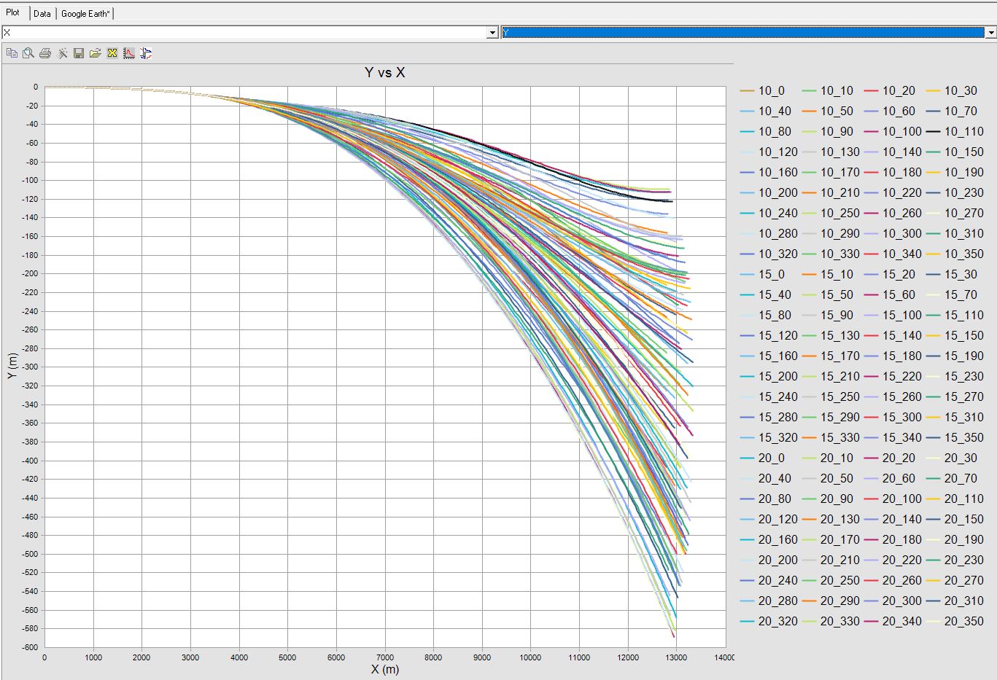Click the yellow X toolbar icon

click(x=112, y=53)
